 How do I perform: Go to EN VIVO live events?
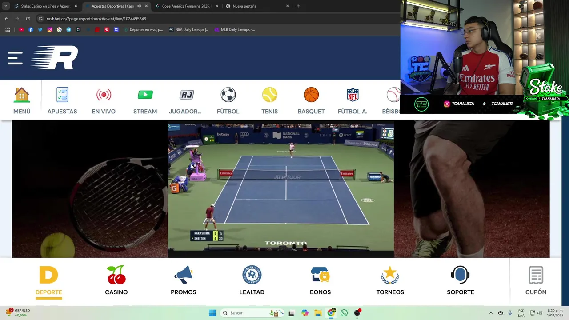coord(104,101)
